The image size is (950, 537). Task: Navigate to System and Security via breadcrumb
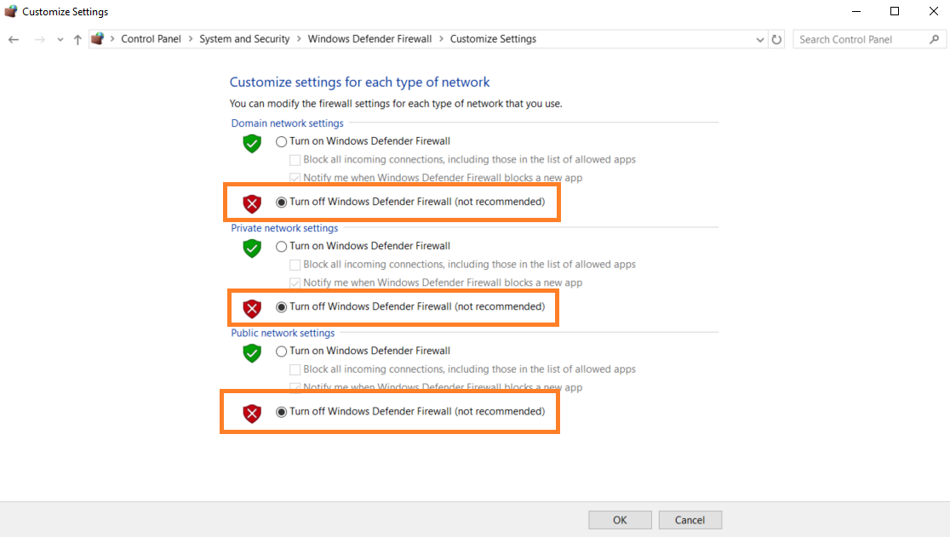pyautogui.click(x=244, y=38)
